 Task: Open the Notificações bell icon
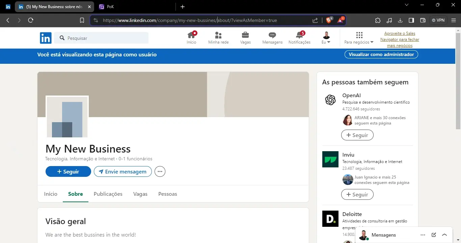[x=299, y=38]
